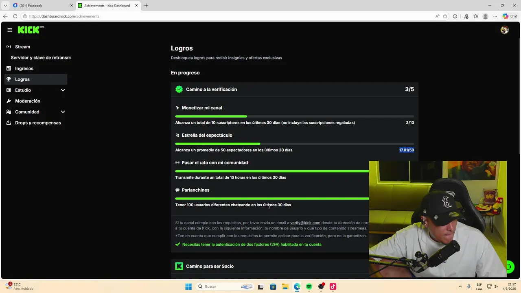The width and height of the screenshot is (521, 293).
Task: Open Drops y recompensas page
Action: [x=36, y=122]
